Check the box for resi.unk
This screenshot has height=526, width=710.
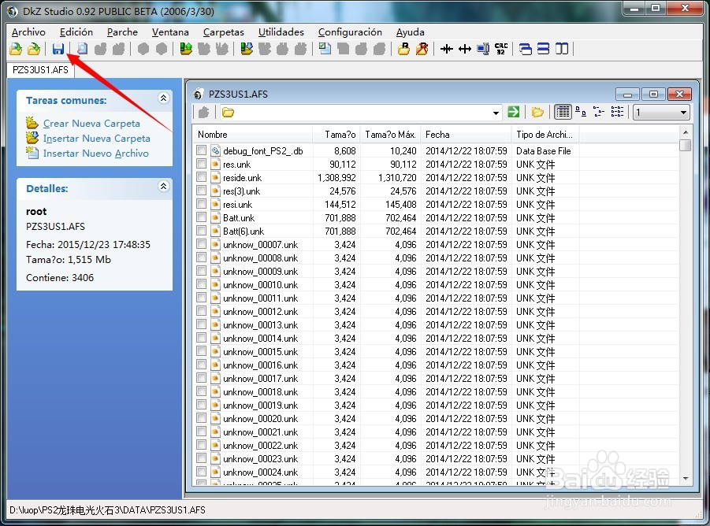pyautogui.click(x=202, y=204)
